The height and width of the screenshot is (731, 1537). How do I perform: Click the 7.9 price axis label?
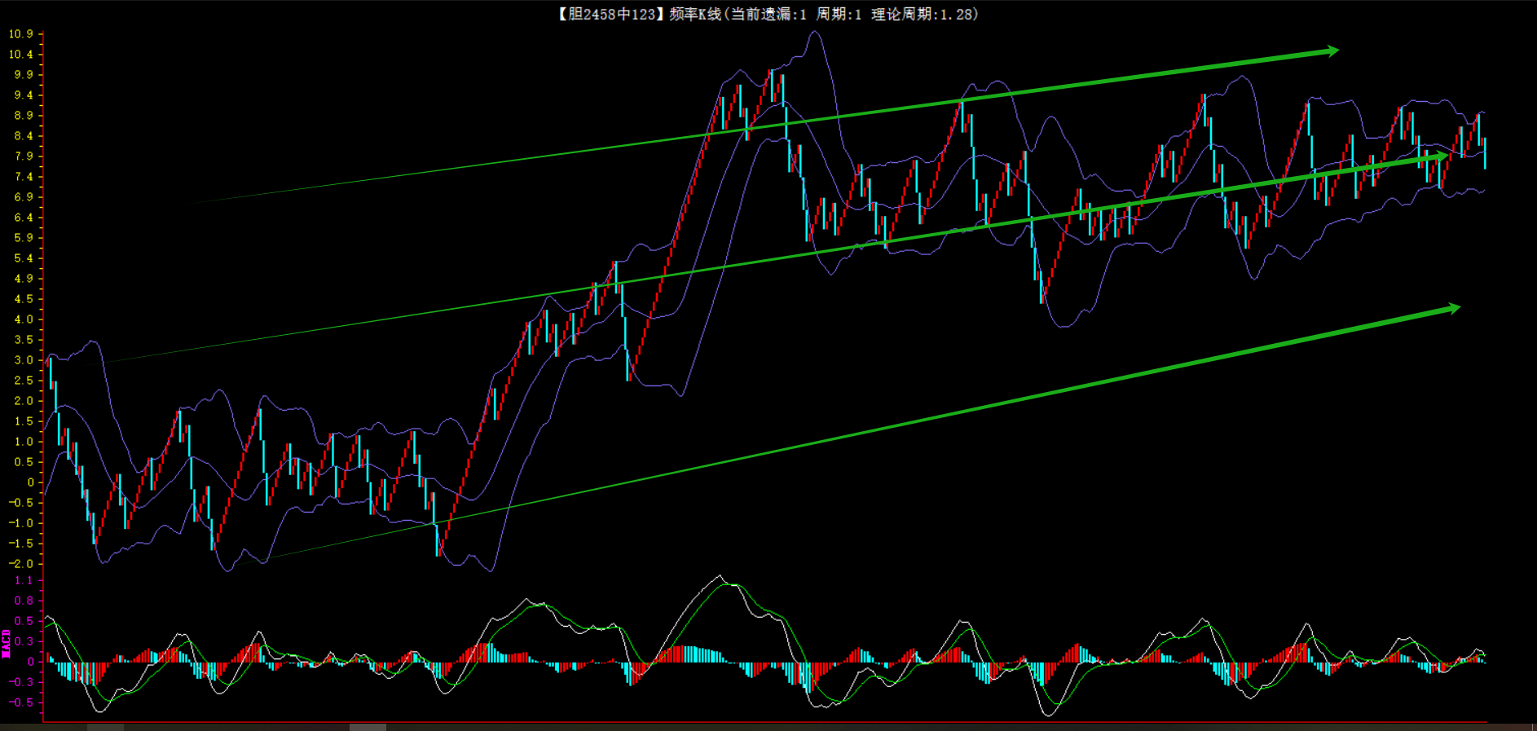[x=24, y=156]
